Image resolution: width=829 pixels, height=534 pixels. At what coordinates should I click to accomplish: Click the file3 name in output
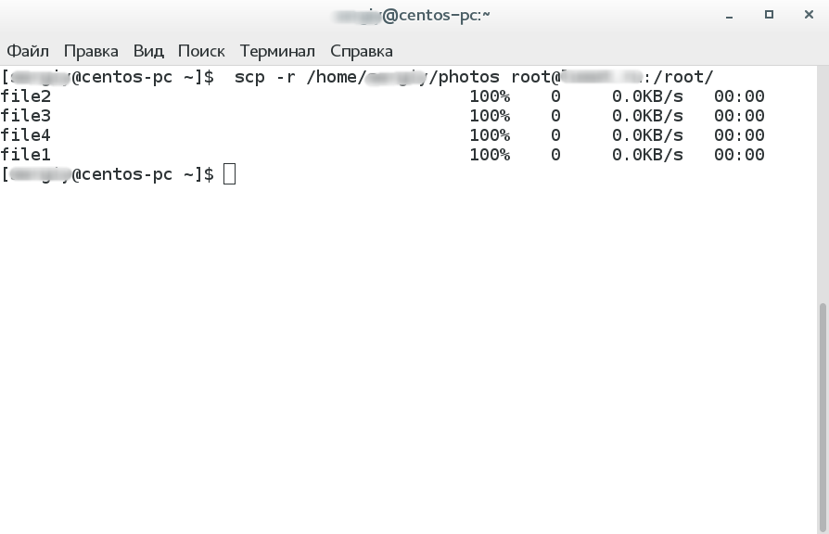click(x=26, y=116)
